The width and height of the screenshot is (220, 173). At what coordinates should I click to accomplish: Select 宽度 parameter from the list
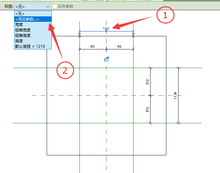(33, 25)
